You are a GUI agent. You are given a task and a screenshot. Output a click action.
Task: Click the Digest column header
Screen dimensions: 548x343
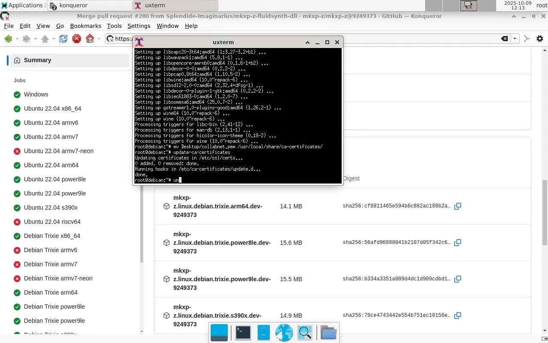point(351,178)
